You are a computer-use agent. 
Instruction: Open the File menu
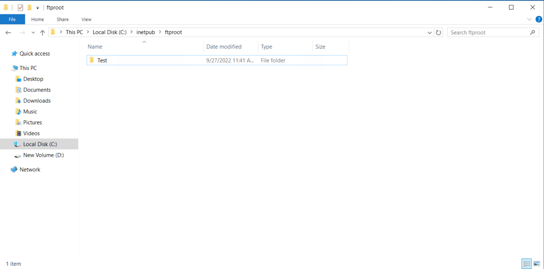12,19
